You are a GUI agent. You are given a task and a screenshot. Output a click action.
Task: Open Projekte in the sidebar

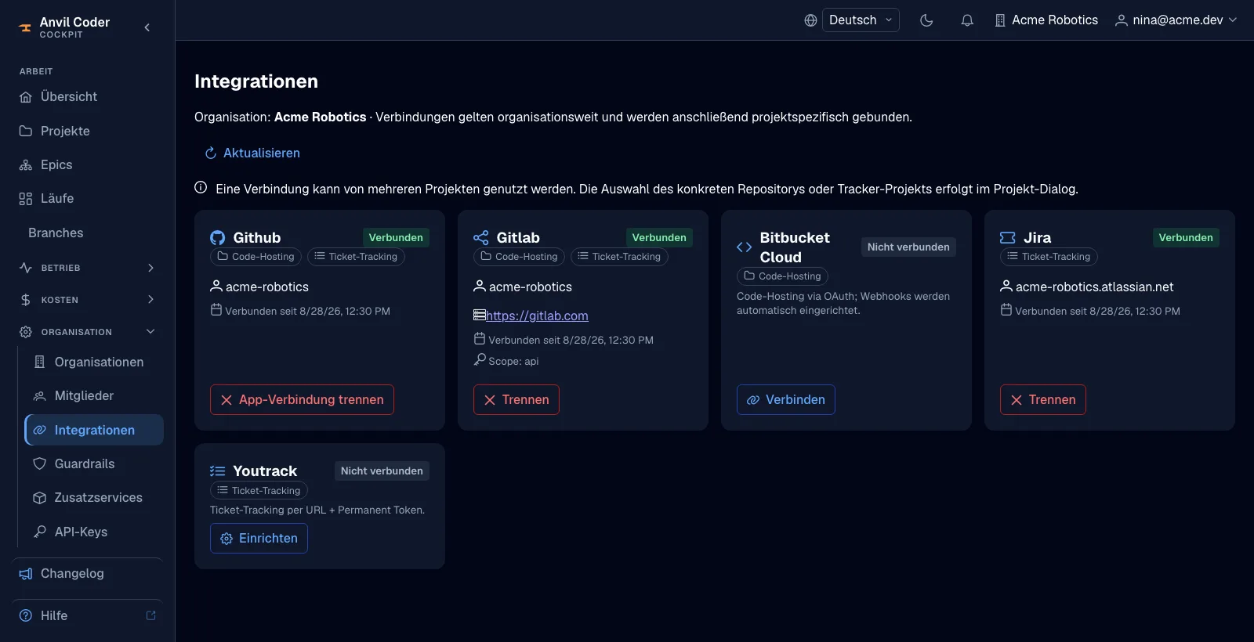pyautogui.click(x=88, y=131)
